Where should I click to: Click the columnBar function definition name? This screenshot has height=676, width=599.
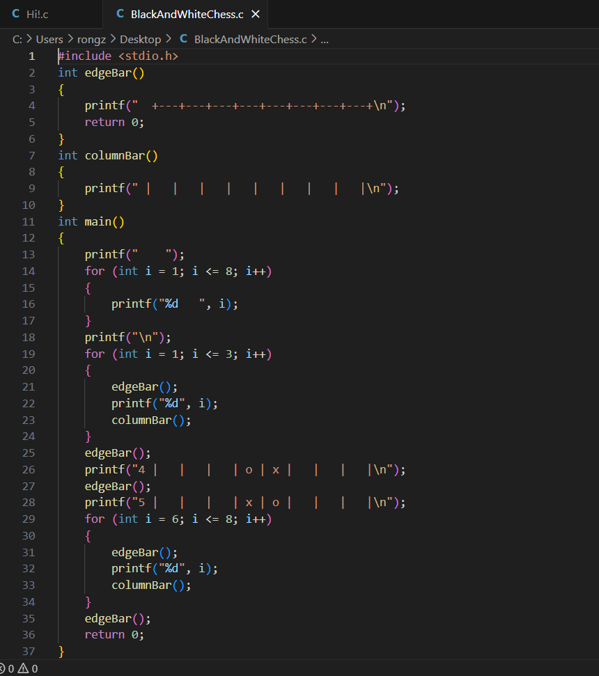114,155
